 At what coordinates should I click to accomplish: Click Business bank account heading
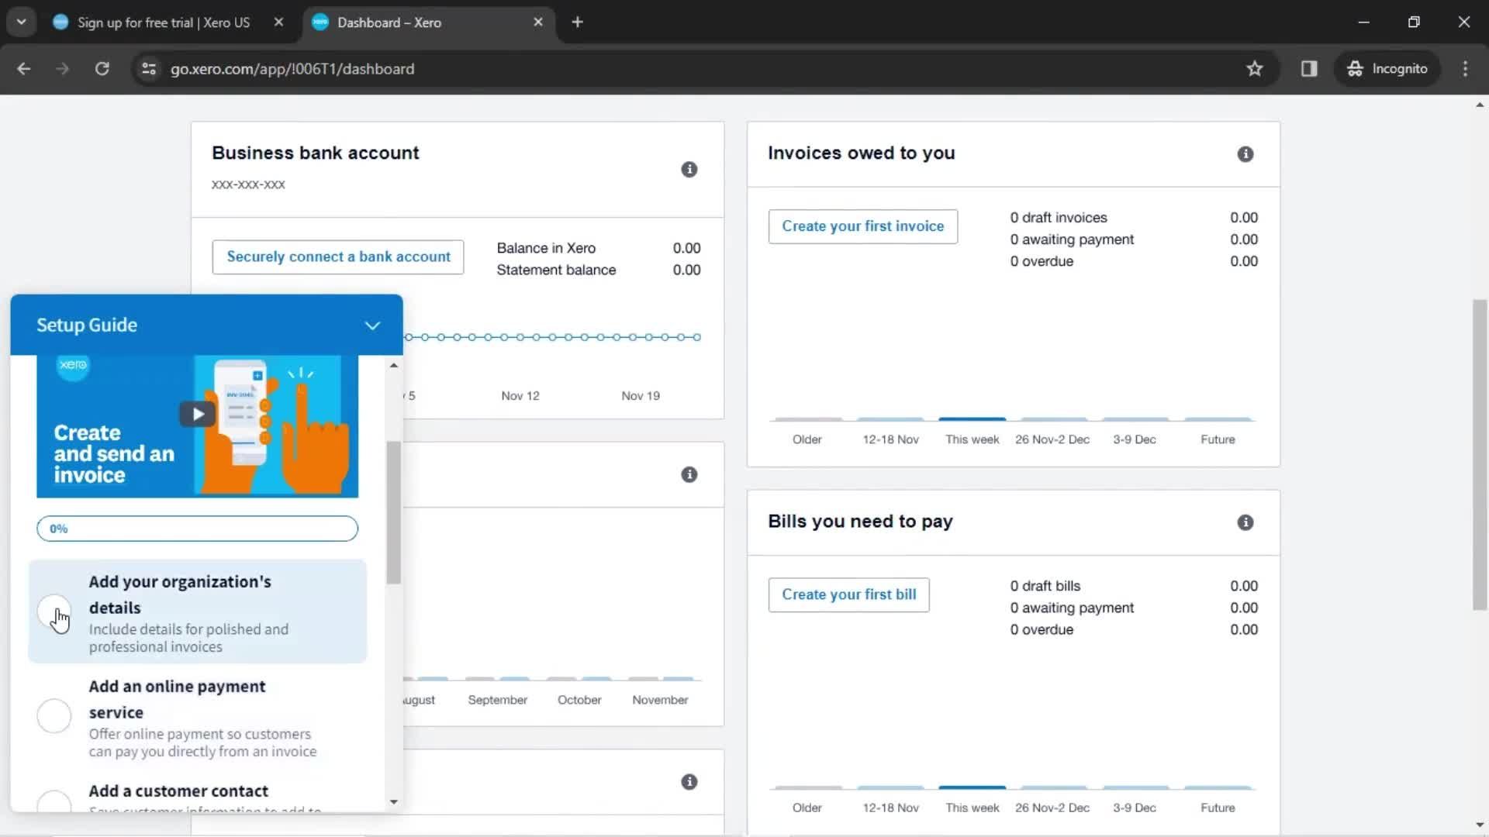point(316,153)
